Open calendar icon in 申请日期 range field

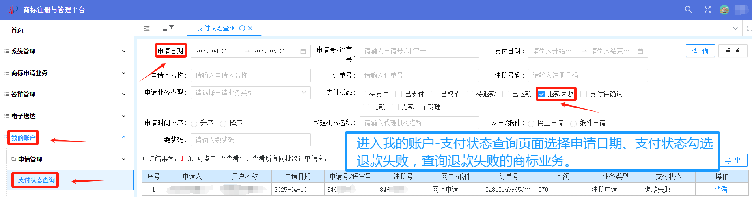click(303, 51)
